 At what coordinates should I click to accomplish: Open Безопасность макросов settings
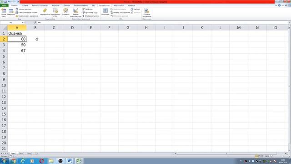pos(27,16)
